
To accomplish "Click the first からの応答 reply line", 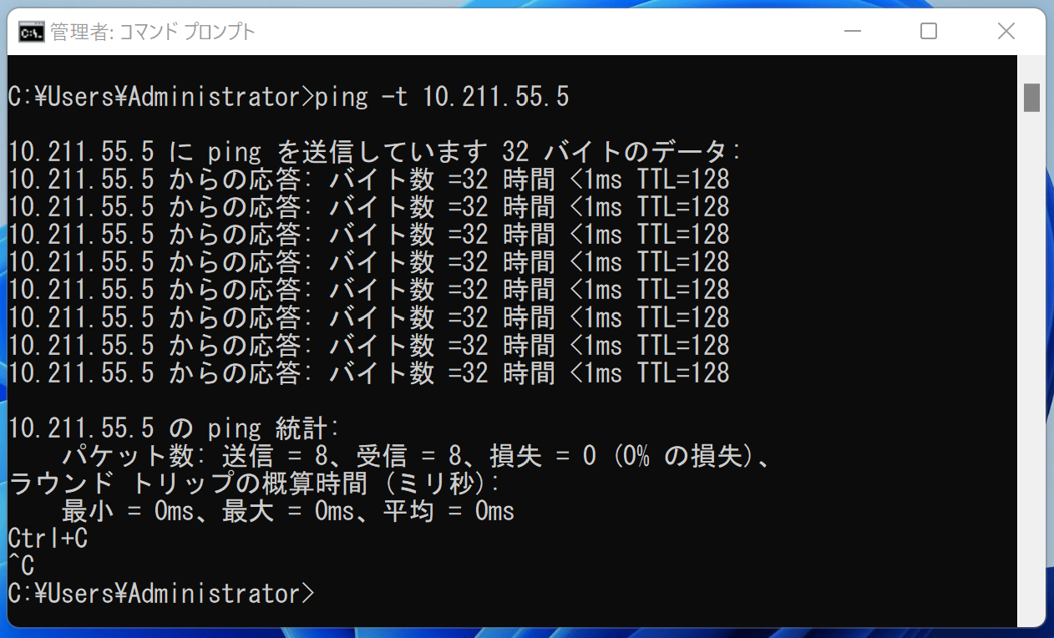I will (x=368, y=180).
